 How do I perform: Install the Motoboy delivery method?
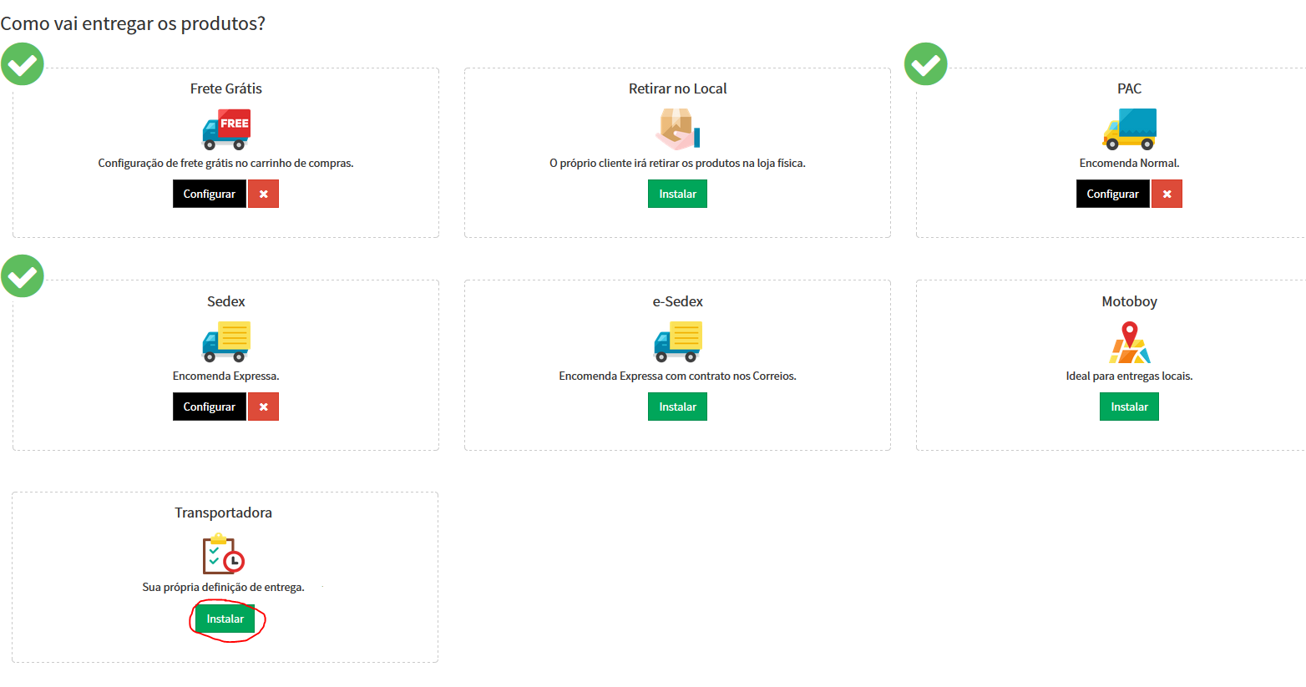pyautogui.click(x=1130, y=407)
